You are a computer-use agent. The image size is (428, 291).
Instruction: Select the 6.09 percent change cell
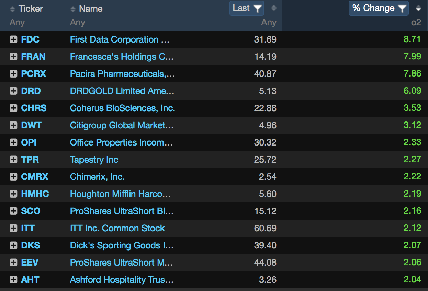click(412, 91)
